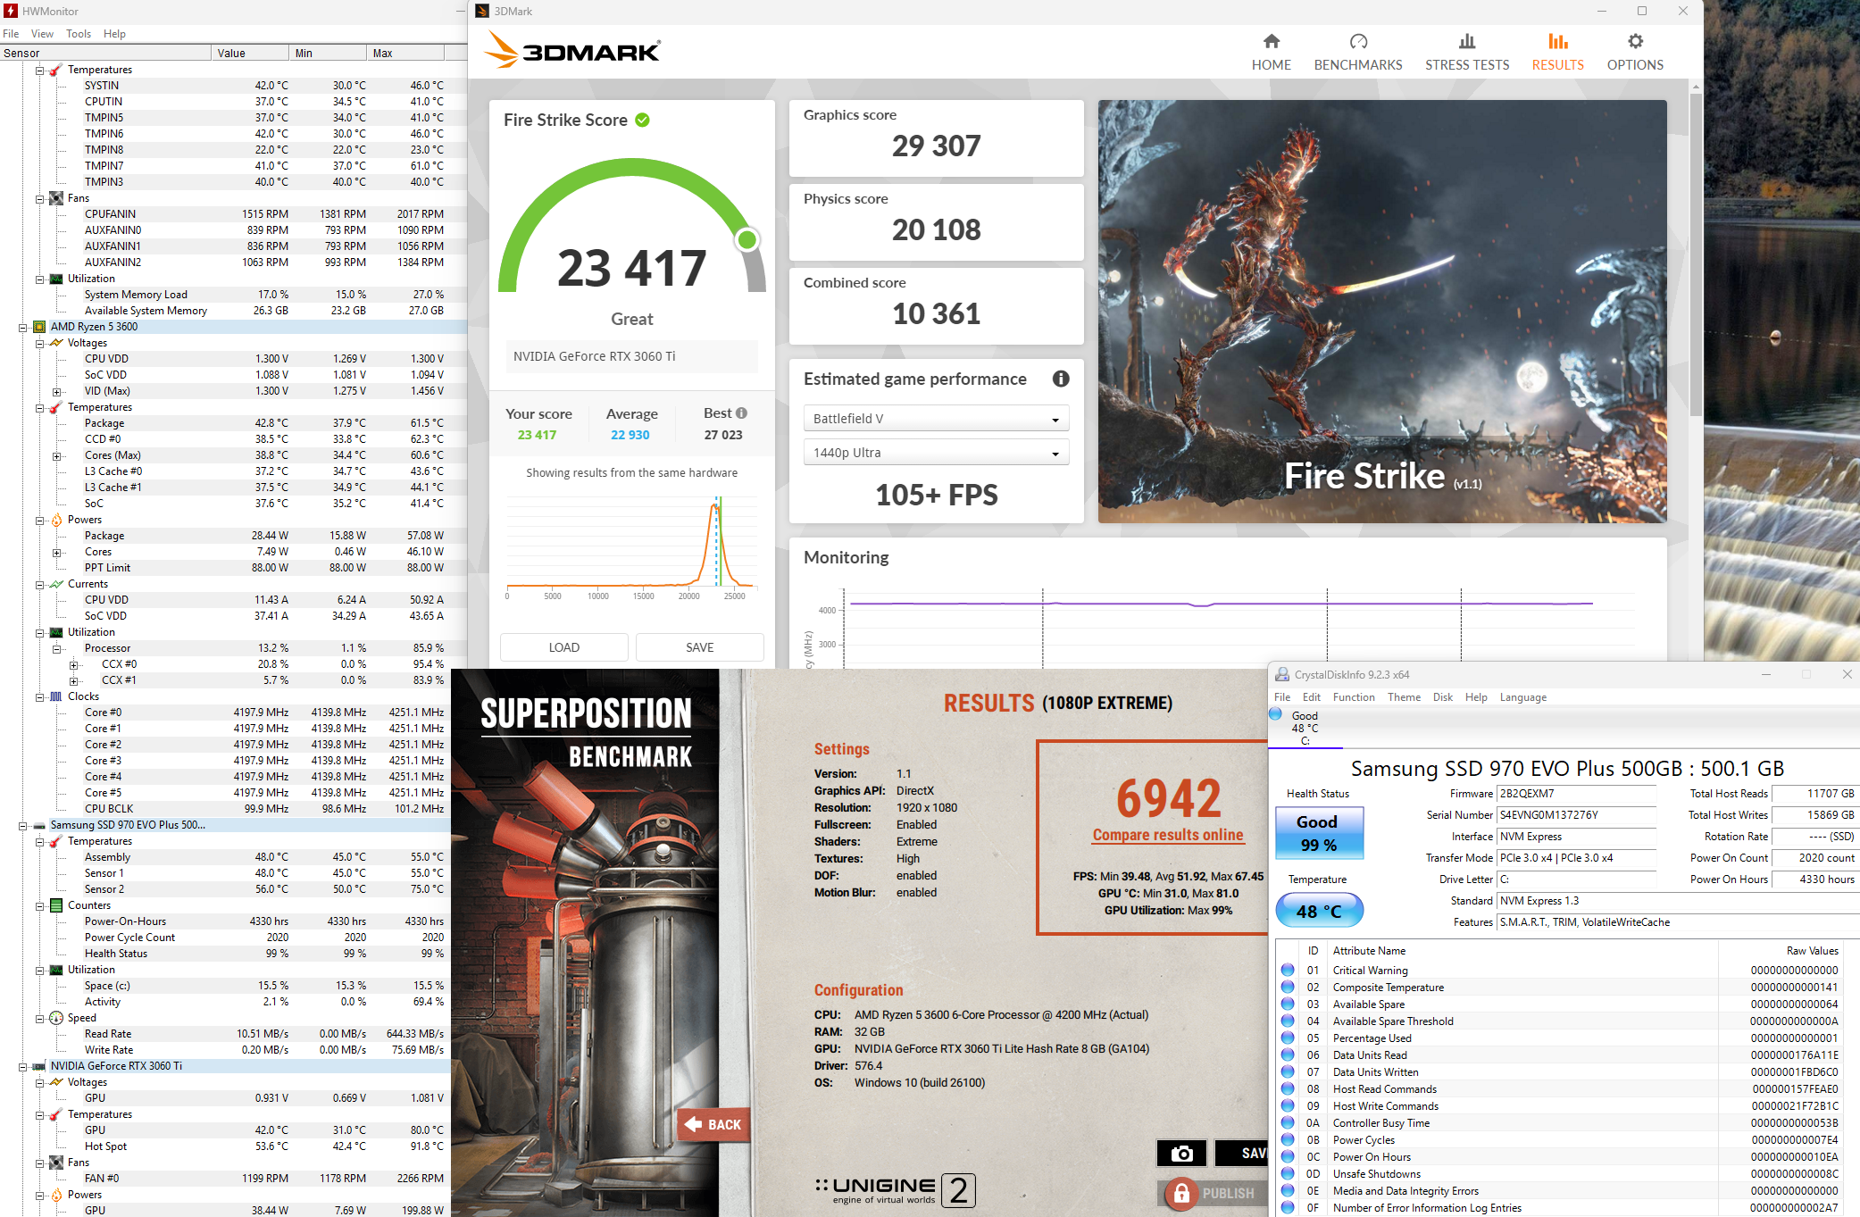Click the blue status orb for Critical Warning
Viewport: 1860px width, 1217px height.
(1288, 970)
